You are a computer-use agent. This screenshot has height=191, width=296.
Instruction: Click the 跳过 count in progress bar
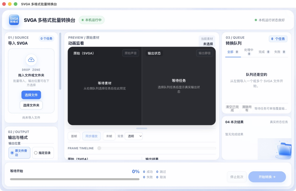click(x=161, y=172)
